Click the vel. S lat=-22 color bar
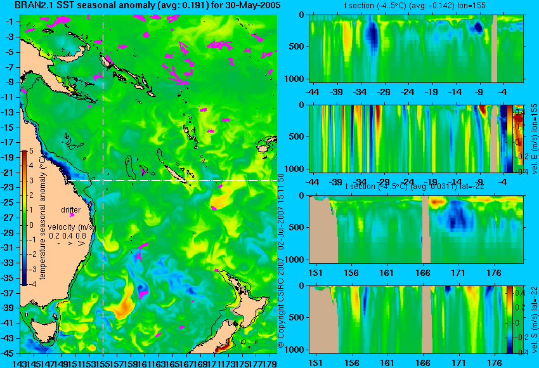This screenshot has width=539, height=368. 509,320
